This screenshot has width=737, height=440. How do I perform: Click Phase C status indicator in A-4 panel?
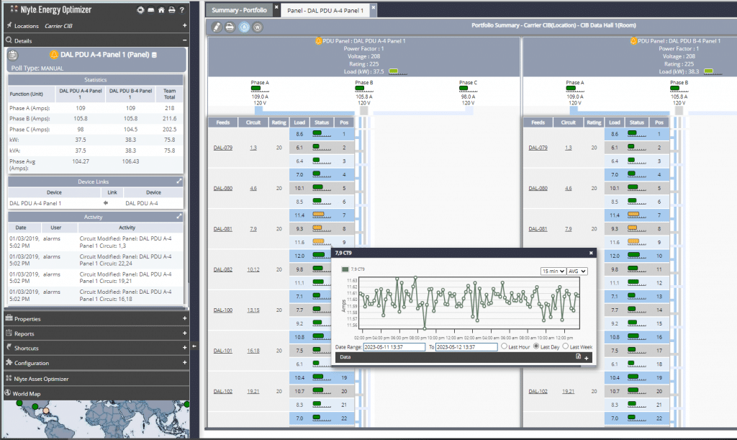464,89
